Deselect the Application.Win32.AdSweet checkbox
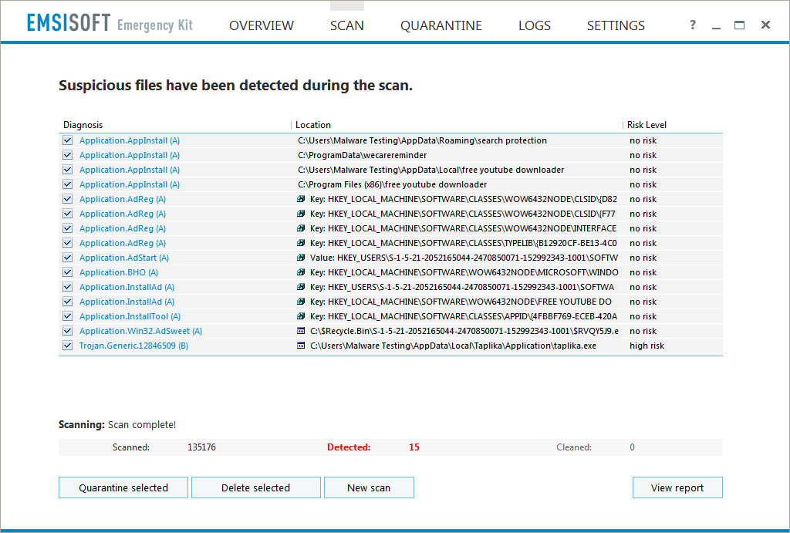The height and width of the screenshot is (533, 790). (x=68, y=331)
